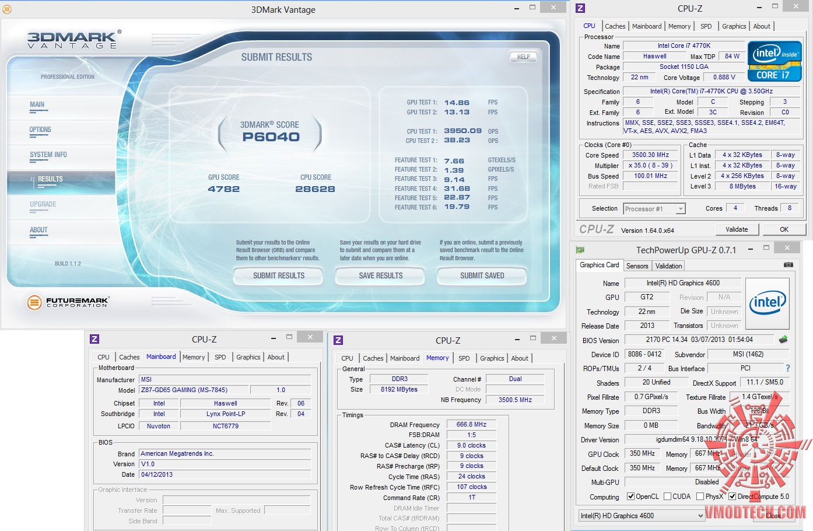Click the camera screenshot icon in GPU-Z
The image size is (813, 531).
tap(789, 264)
